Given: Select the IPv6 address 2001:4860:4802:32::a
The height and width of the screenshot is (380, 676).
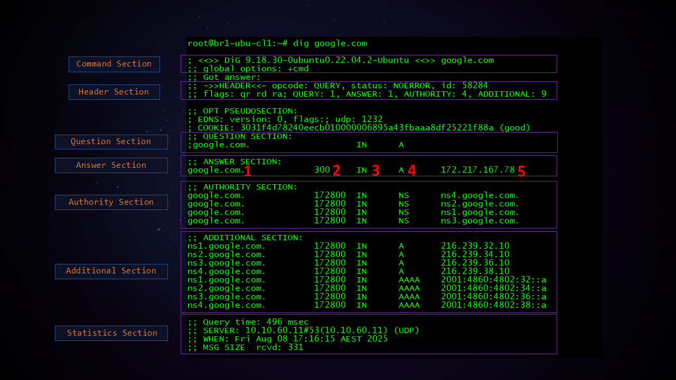Looking at the screenshot, I should [494, 280].
